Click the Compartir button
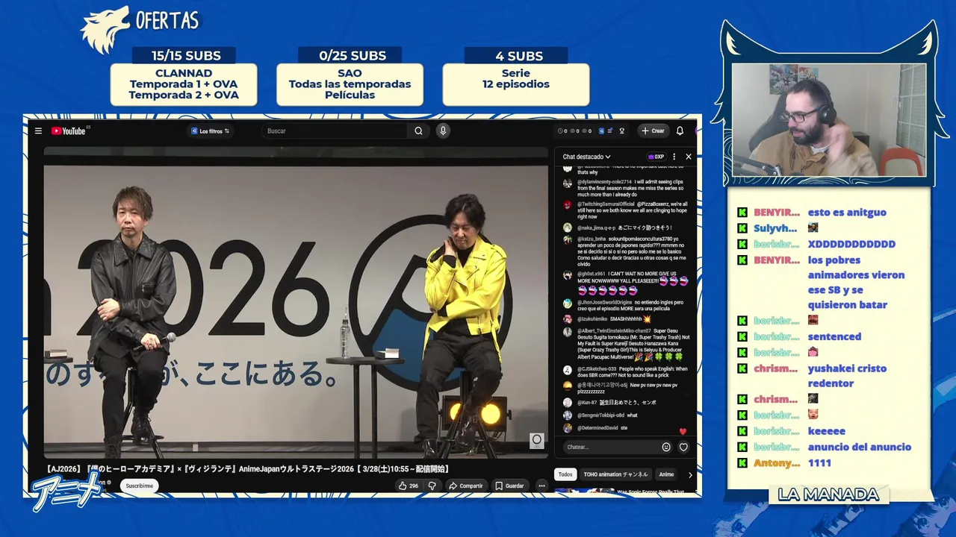The width and height of the screenshot is (956, 537). 465,486
